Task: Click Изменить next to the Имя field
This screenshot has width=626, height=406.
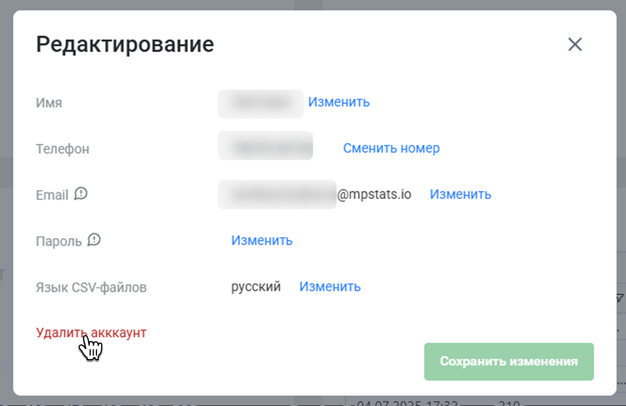Action: coord(338,102)
